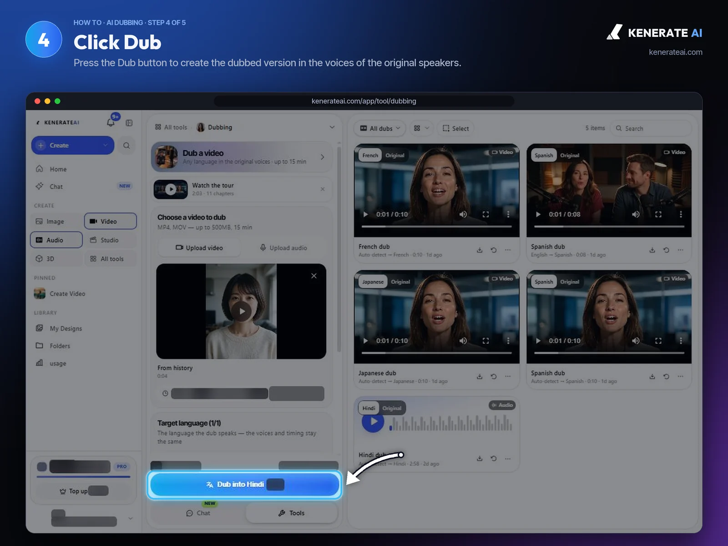Switch to the Upload audio tab

tap(283, 248)
